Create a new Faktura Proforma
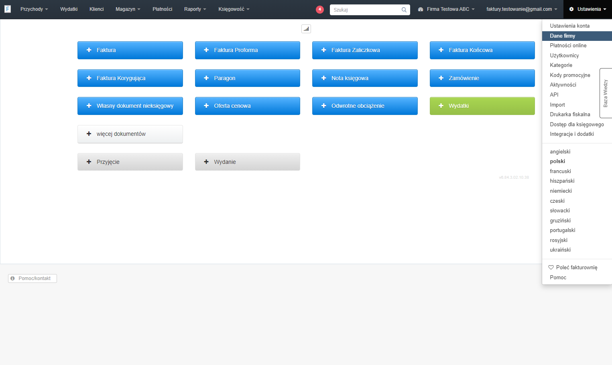 click(248, 50)
